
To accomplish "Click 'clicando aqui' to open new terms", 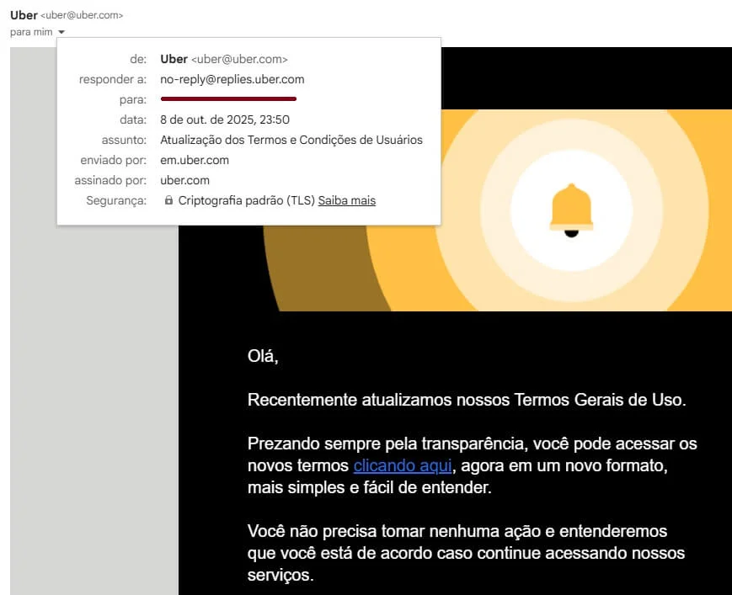I will point(402,465).
